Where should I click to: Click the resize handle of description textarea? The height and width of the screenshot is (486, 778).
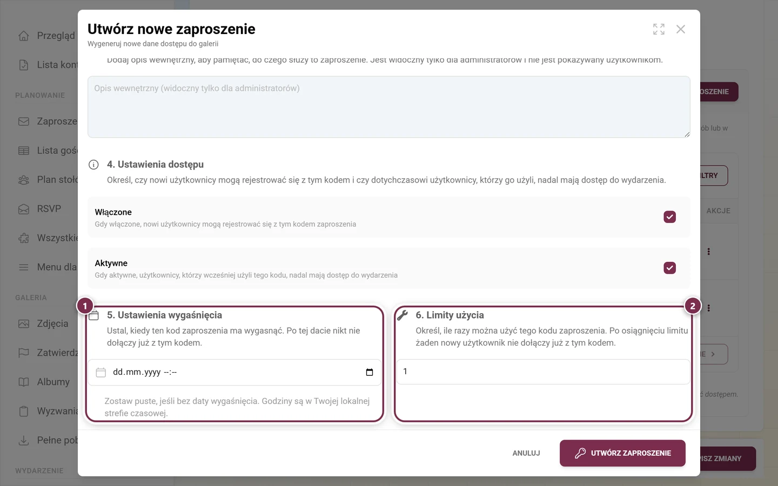click(x=687, y=134)
